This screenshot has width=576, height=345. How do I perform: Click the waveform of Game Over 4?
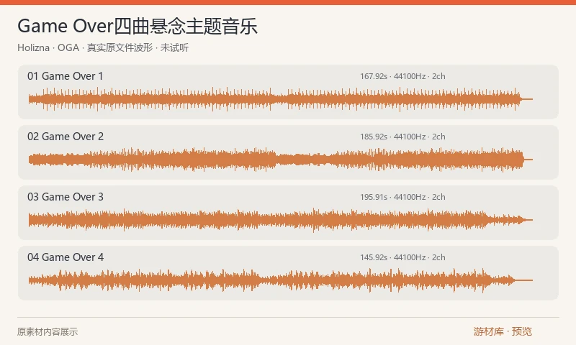[x=281, y=280]
